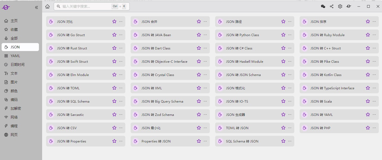
Task: Click icon of JSON 转 Crystal Class
Action: click(135, 75)
